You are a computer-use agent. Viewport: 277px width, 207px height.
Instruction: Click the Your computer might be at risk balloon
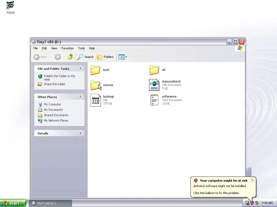pyautogui.click(x=223, y=187)
